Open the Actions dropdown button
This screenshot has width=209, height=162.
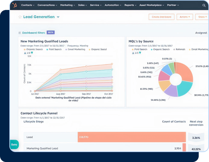point(185,17)
